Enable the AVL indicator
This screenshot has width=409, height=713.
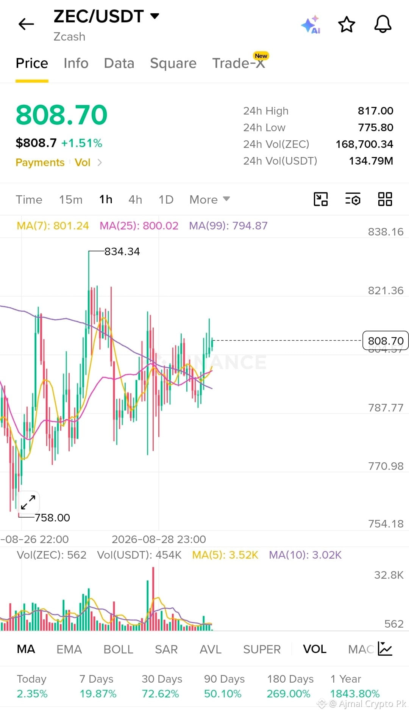[211, 649]
